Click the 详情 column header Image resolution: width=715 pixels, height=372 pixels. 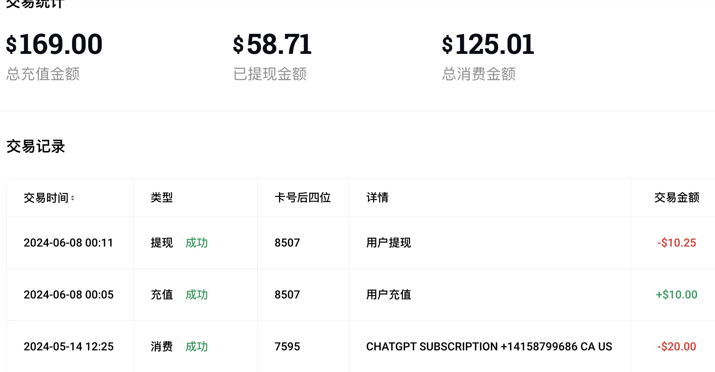point(377,198)
